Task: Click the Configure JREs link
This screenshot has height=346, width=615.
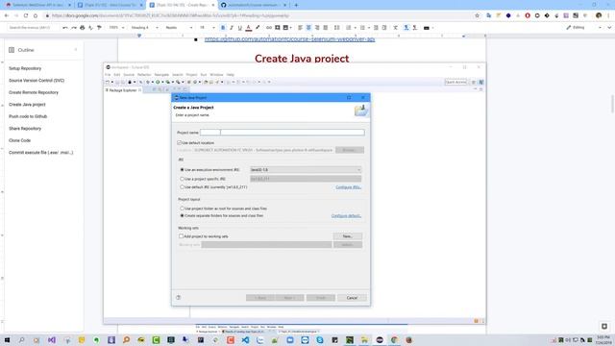Action: click(x=348, y=187)
